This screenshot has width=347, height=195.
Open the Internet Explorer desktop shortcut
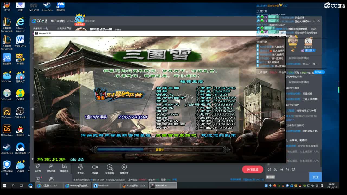20,25
